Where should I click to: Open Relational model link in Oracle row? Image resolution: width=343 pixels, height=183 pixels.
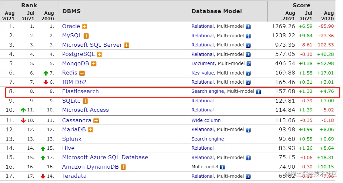[x=203, y=26]
